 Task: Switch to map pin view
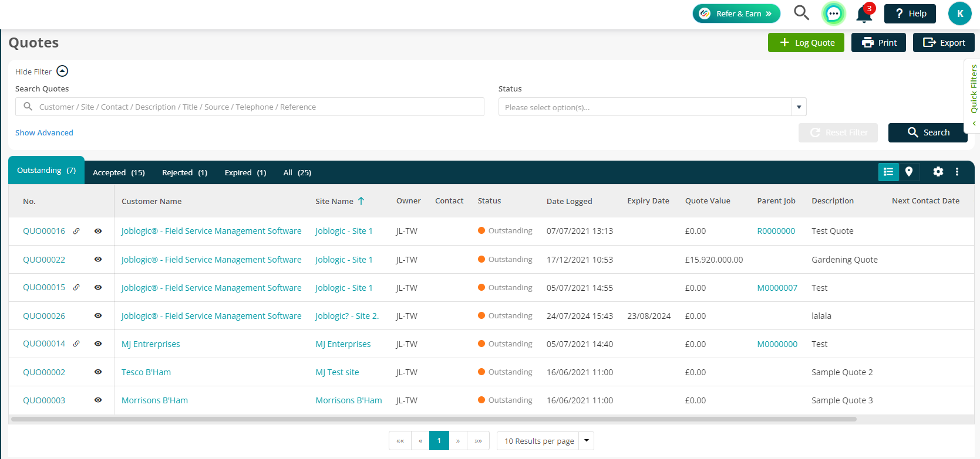pyautogui.click(x=909, y=172)
